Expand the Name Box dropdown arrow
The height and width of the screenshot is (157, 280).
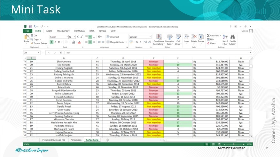click(x=39, y=53)
